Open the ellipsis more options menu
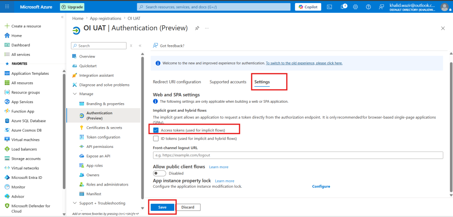Screen dimensions: 453x217 pyautogui.click(x=207, y=28)
